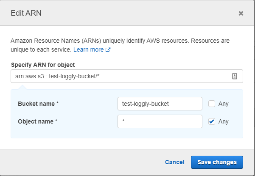This screenshot has height=176, width=255.
Task: Click the external link icon beside Learn more
Action: click(108, 49)
